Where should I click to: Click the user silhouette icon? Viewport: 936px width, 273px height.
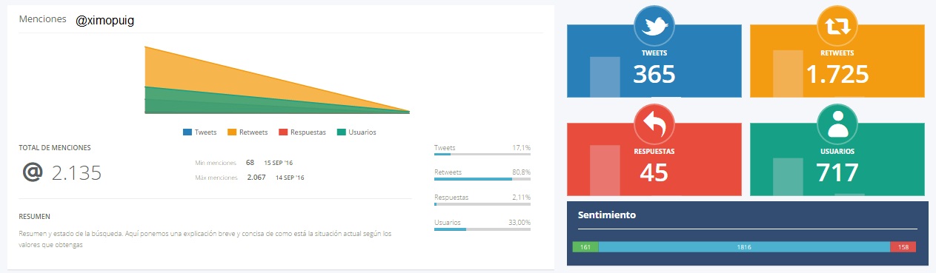pos(837,126)
